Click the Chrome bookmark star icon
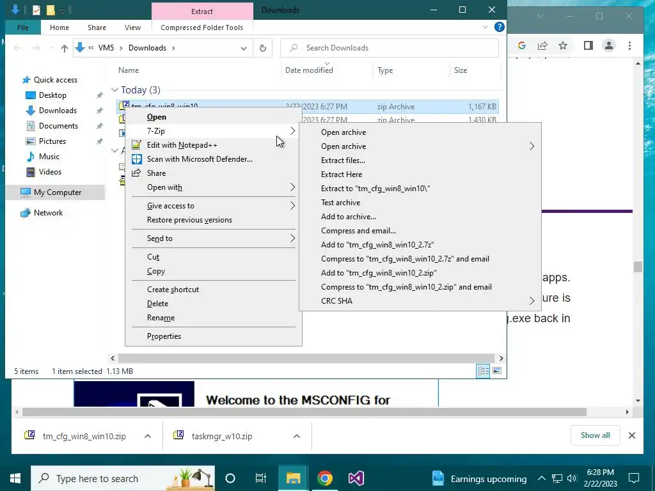 (563, 45)
